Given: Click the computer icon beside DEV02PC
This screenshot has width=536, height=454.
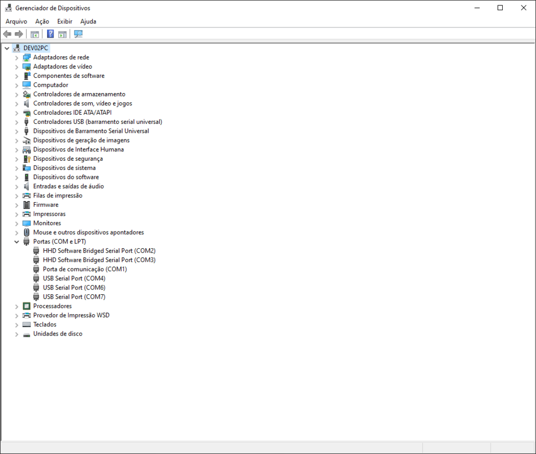Looking at the screenshot, I should click(18, 47).
